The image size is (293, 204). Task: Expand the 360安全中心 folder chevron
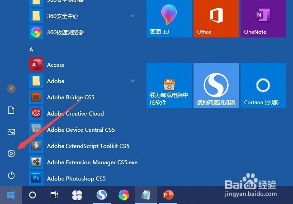coord(133,16)
